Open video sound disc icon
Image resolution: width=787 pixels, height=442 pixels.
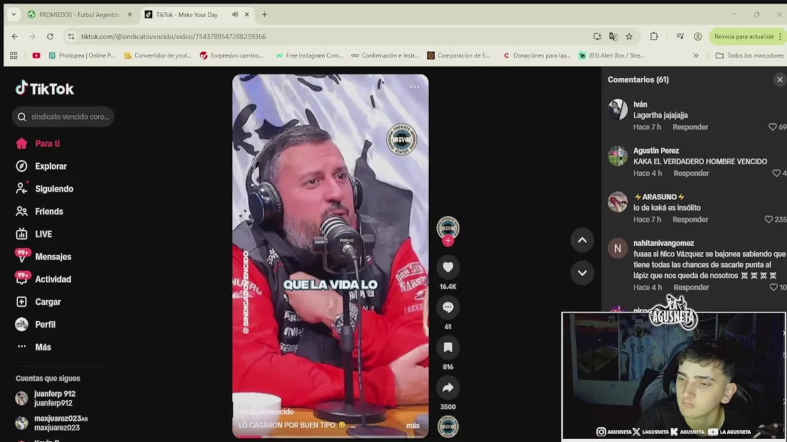tap(448, 427)
